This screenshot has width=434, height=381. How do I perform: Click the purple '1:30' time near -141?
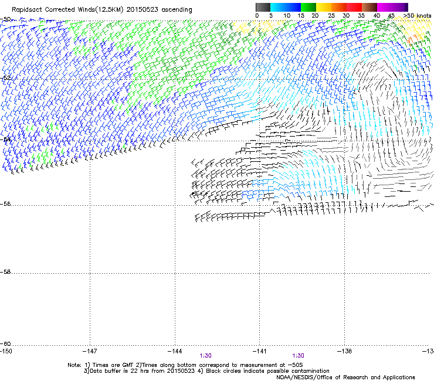298,356
